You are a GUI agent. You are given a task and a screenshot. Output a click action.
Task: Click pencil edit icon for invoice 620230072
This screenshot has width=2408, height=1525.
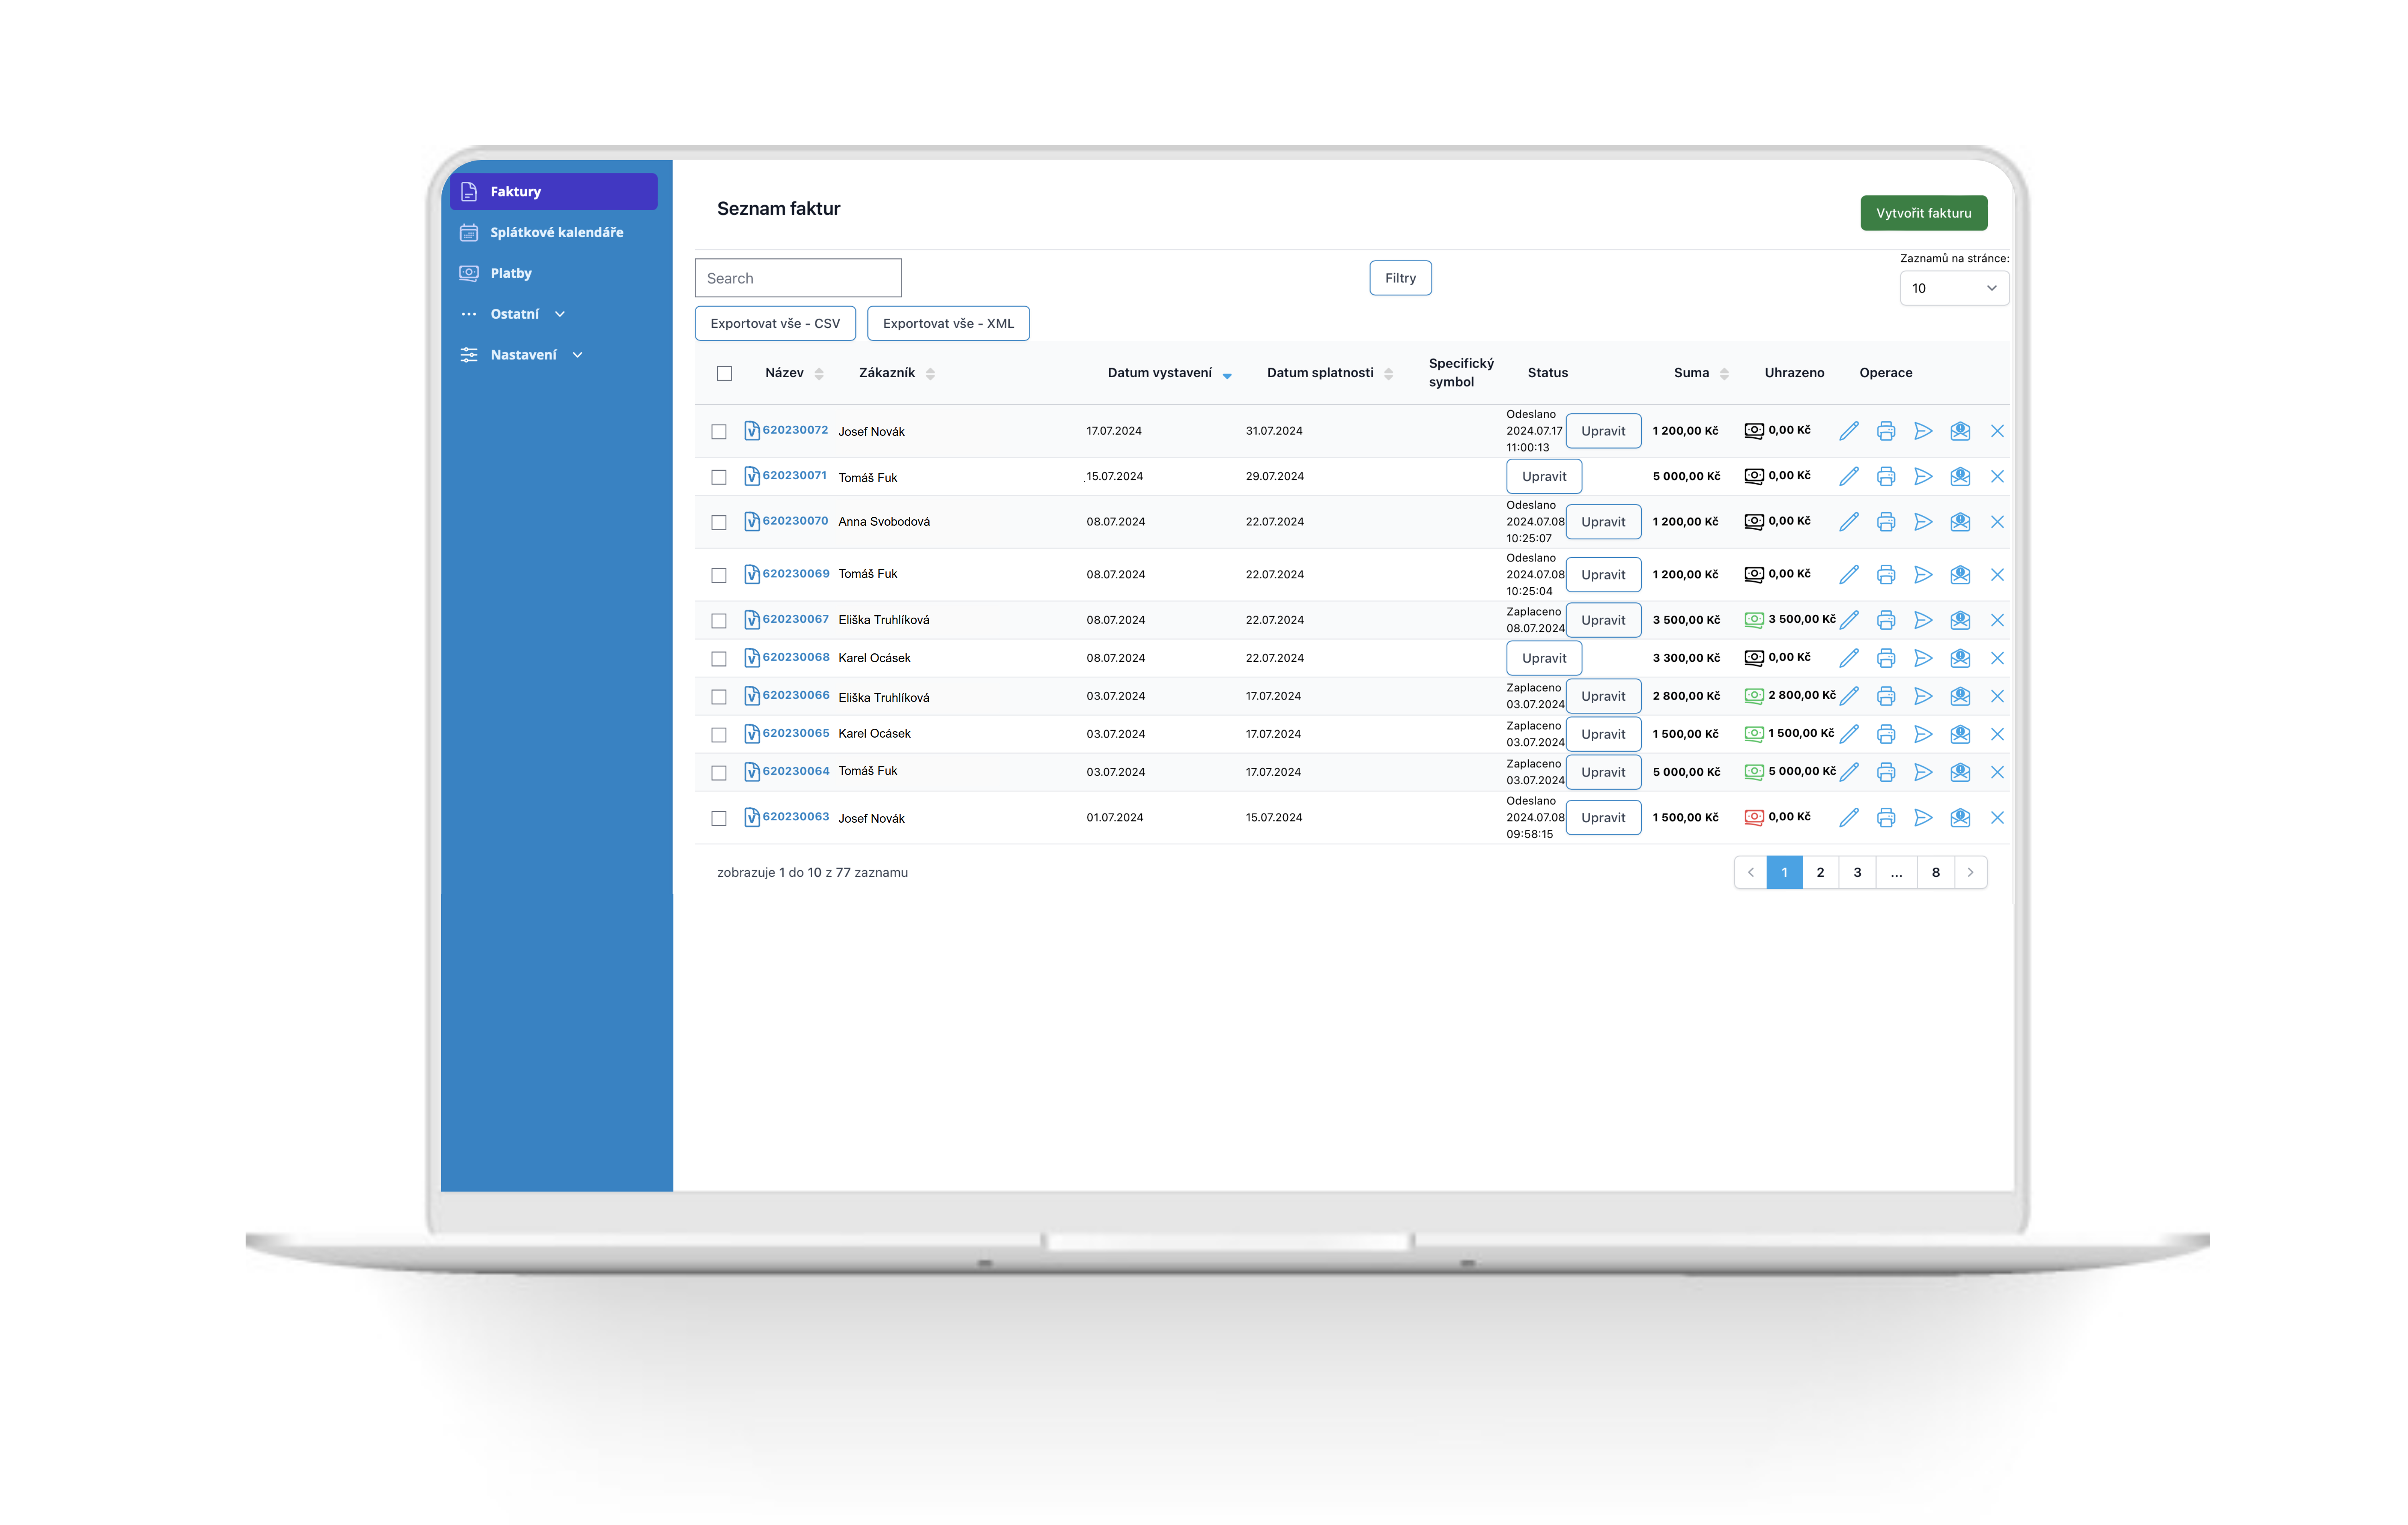[x=1848, y=431]
